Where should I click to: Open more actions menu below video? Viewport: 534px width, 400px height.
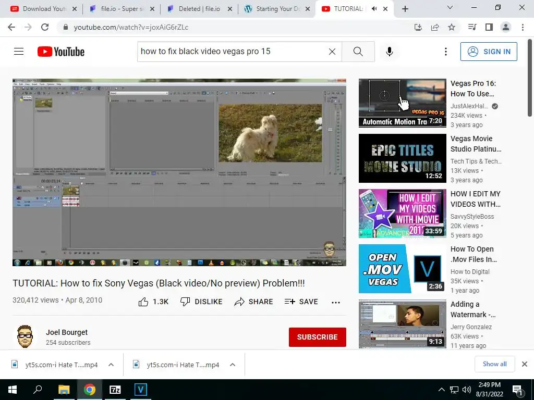336,302
